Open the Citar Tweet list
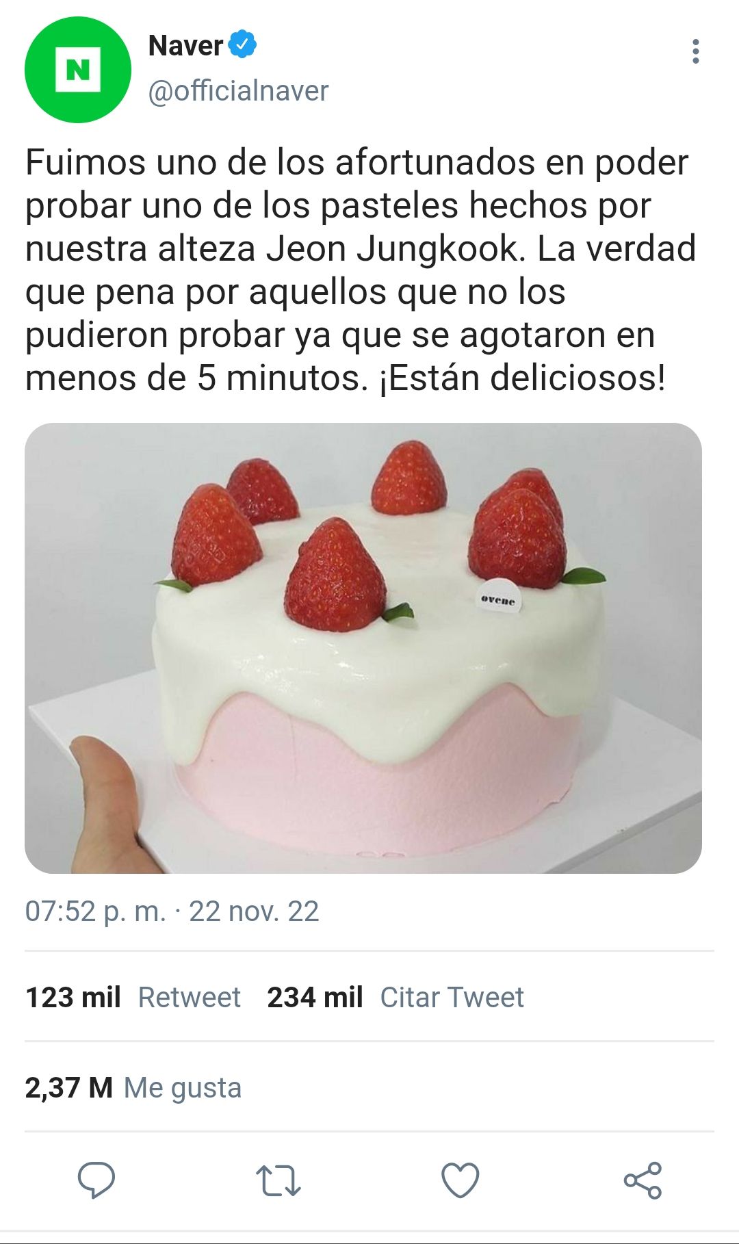The image size is (739, 1244). (x=452, y=997)
